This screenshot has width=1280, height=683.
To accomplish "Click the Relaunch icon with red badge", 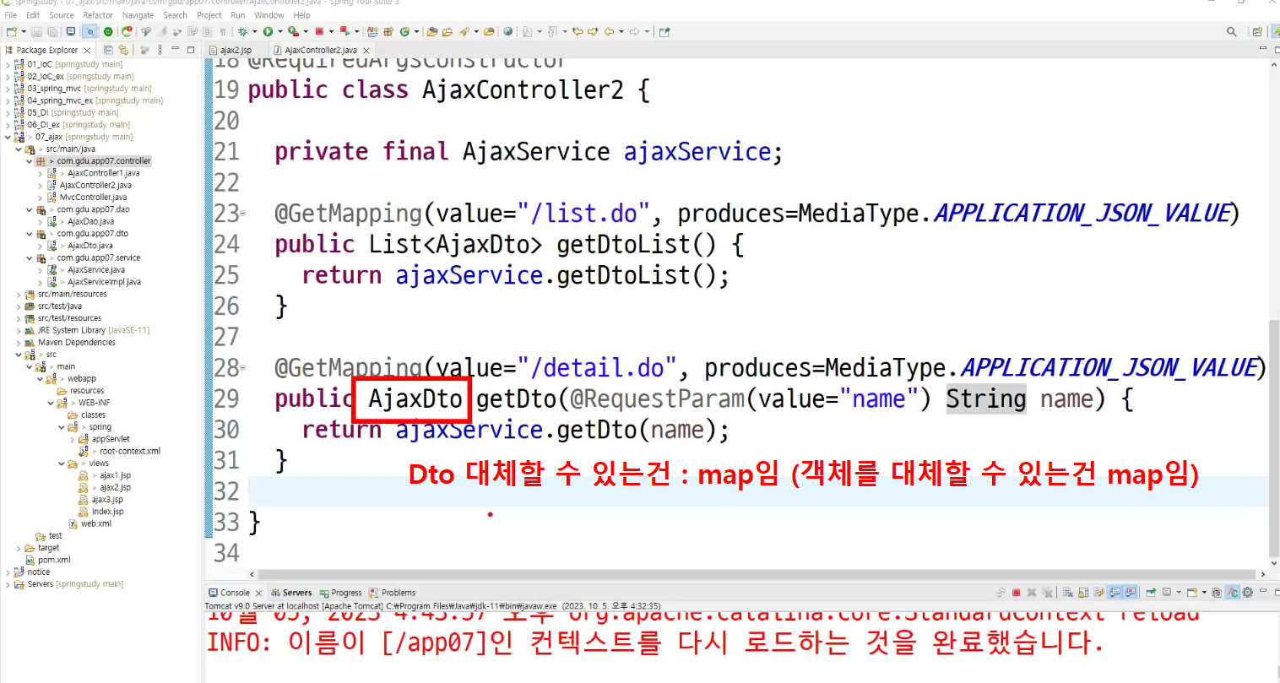I will point(127,31).
